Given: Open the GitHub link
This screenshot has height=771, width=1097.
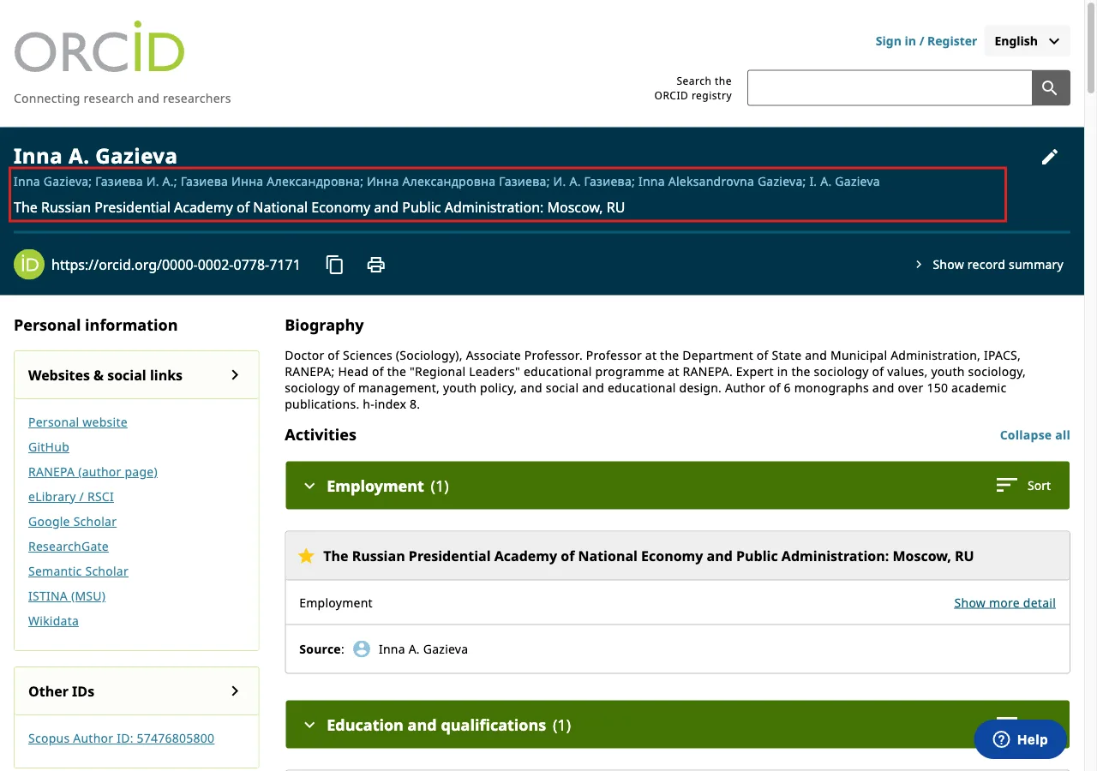Looking at the screenshot, I should (x=49, y=447).
